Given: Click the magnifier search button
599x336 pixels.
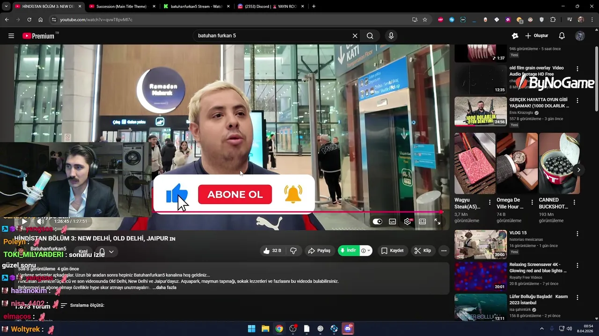Looking at the screenshot, I should point(370,36).
